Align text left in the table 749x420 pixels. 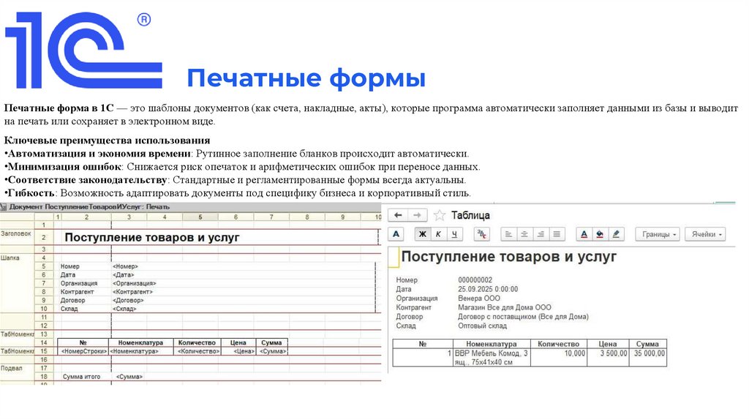pyautogui.click(x=508, y=234)
